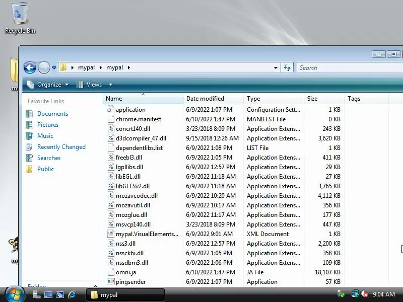Select the omni.ja file
This screenshot has width=403, height=302.
click(125, 272)
